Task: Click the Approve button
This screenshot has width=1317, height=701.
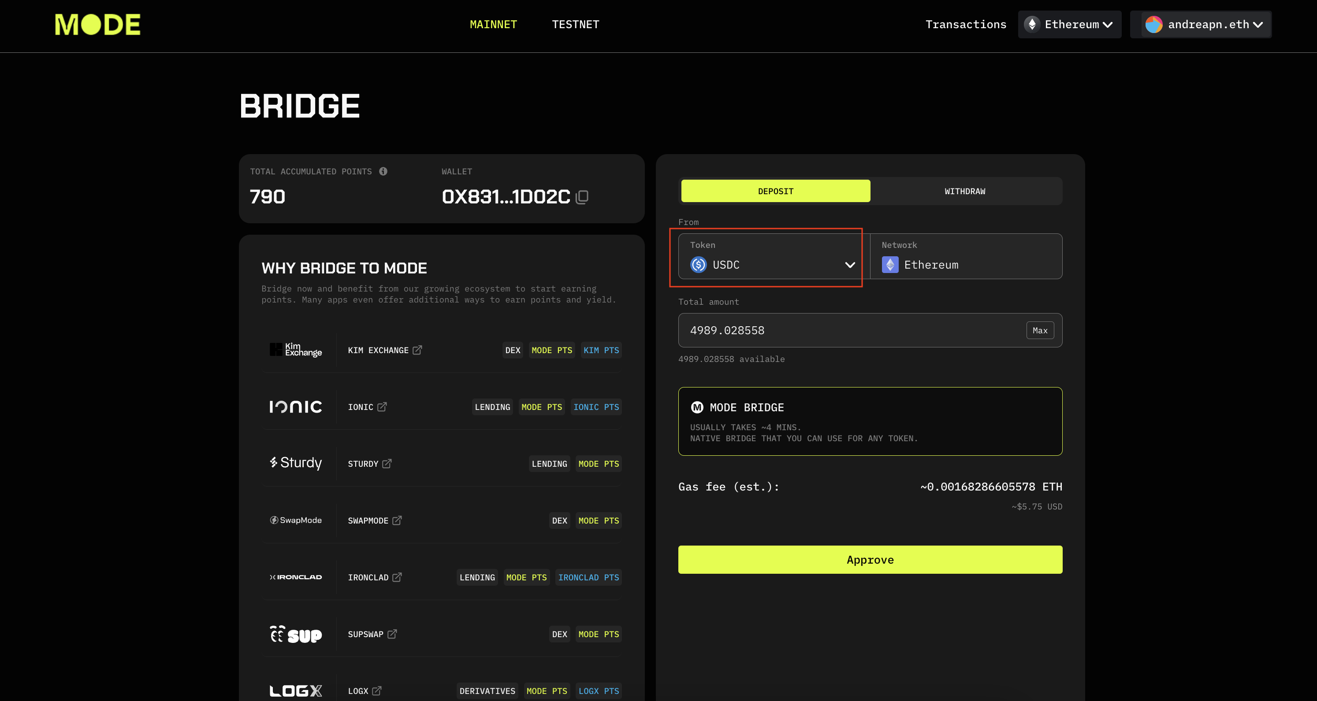Action: (870, 560)
